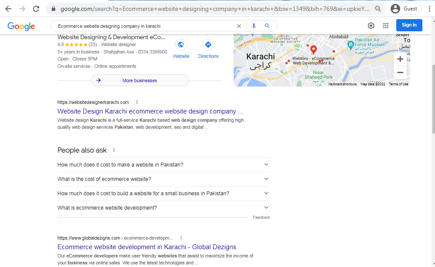Open Chrome three-dot browser menu
Viewport: 435px width, 267px height.
pos(429,9)
